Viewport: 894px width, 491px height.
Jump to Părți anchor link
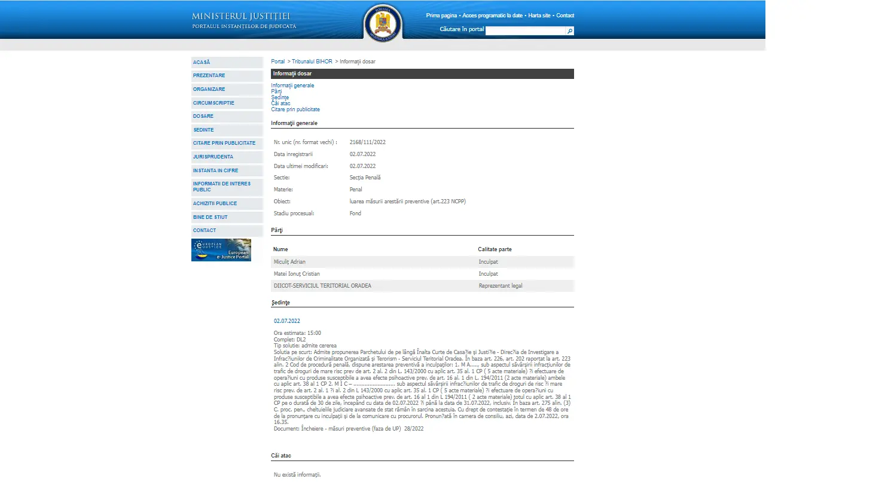276,92
